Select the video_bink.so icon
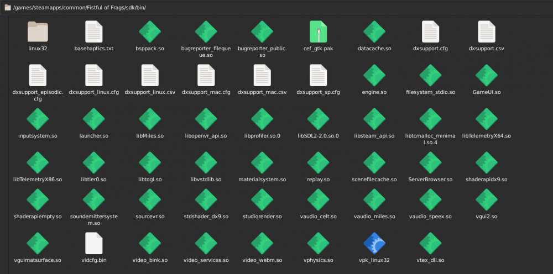The width and height of the screenshot is (553, 274). [x=150, y=244]
